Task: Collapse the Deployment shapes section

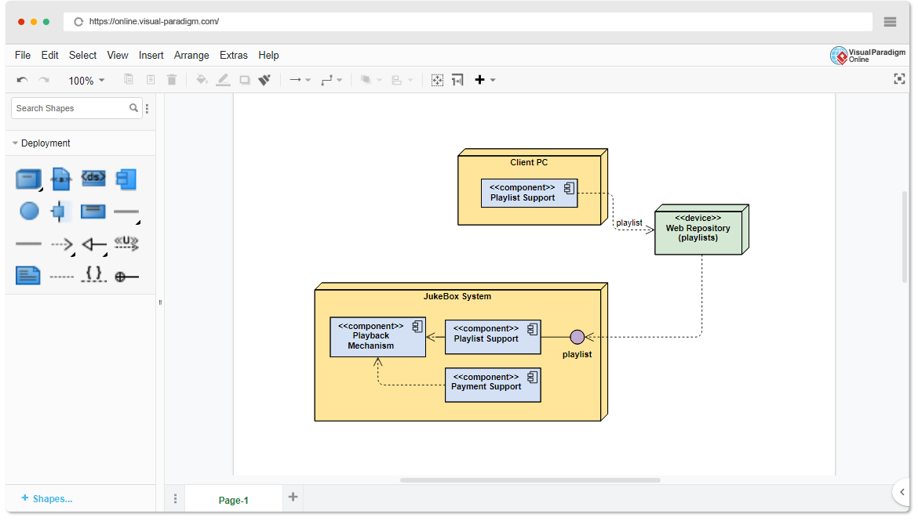Action: pos(16,143)
